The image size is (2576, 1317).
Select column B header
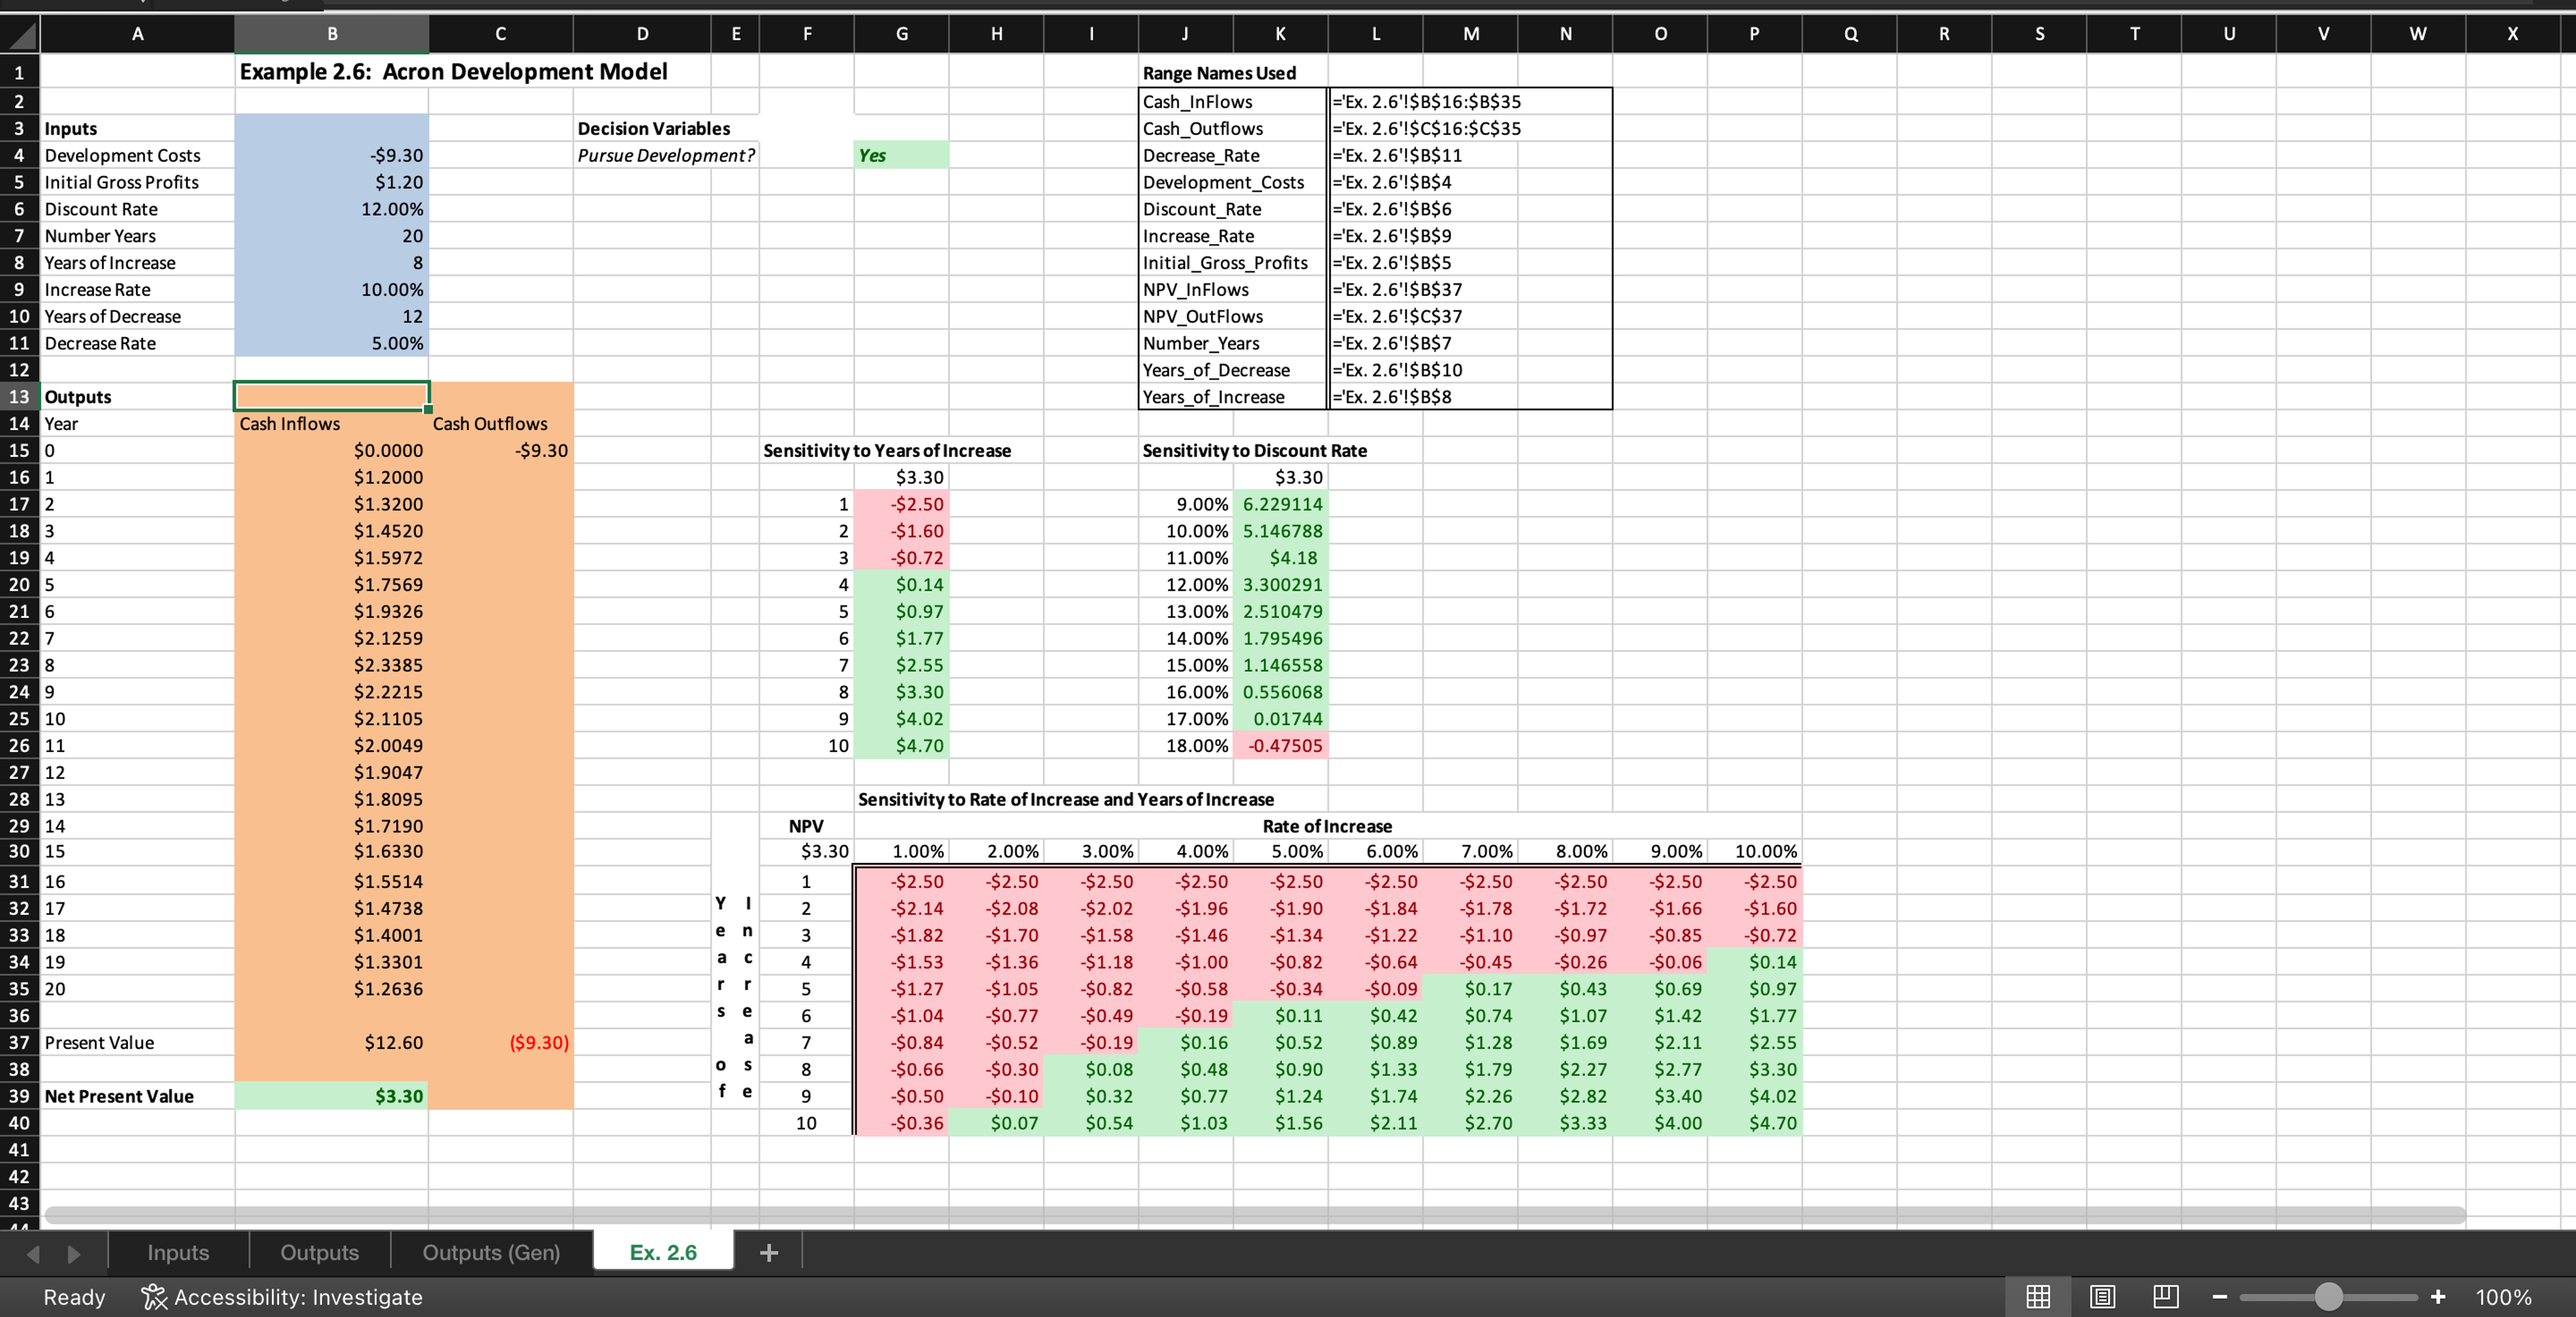pos(332,34)
